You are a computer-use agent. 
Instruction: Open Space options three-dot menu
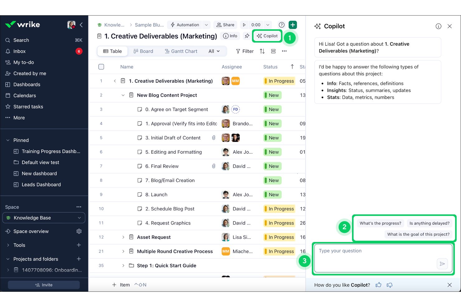(x=79, y=207)
